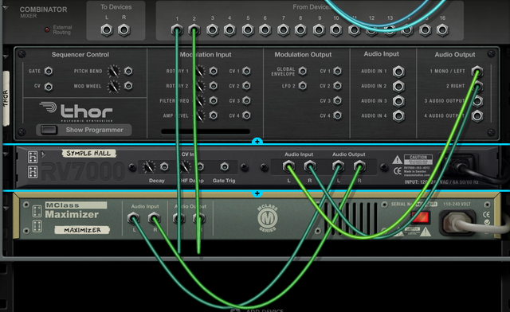Click Thor Modulation Output CV 3 jack

coord(338,101)
